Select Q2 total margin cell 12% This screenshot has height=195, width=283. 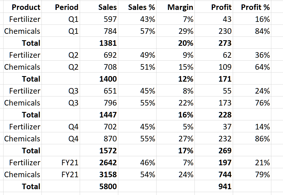tap(186, 79)
